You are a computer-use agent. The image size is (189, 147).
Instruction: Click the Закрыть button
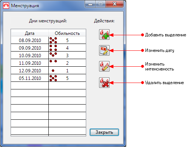point(104,132)
